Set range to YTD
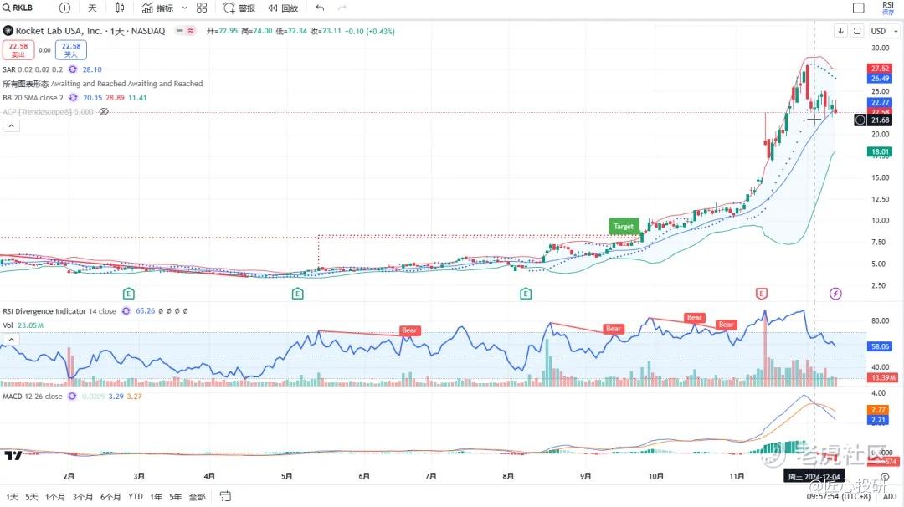904x507 pixels. pyautogui.click(x=136, y=497)
